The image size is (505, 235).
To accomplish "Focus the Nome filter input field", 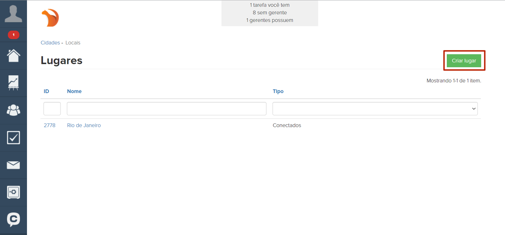I will click(x=166, y=109).
